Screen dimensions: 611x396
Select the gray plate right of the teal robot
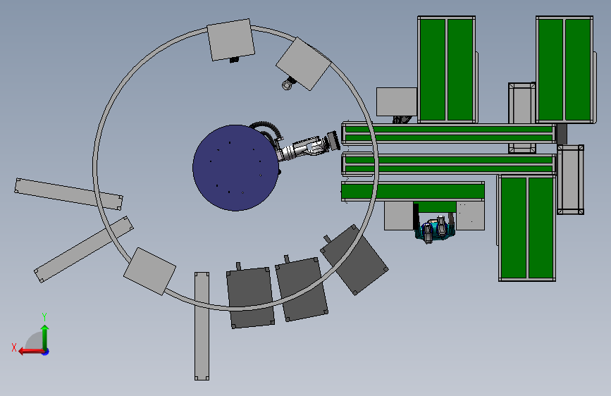pos(470,216)
